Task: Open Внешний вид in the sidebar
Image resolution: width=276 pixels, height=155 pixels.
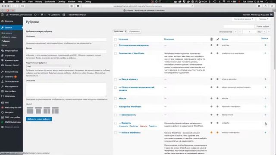Action: tap(11, 72)
